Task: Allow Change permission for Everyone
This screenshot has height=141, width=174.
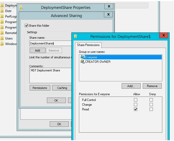Action: [x=135, y=105]
